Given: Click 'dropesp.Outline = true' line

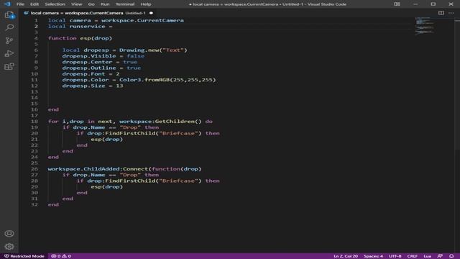Looking at the screenshot, I should pos(101,68).
